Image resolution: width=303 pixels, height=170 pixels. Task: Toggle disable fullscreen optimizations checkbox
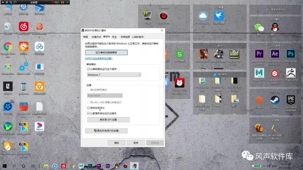pyautogui.click(x=89, y=108)
